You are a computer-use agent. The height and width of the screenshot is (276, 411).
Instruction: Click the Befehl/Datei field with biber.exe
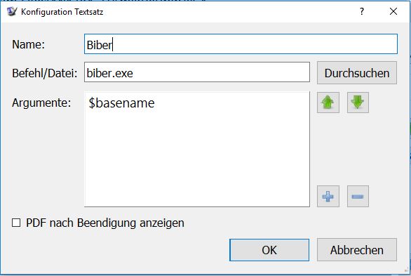click(x=197, y=72)
